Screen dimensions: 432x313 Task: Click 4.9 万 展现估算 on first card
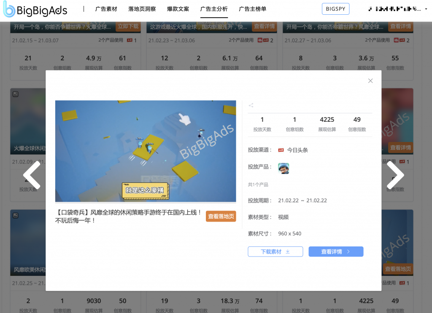click(x=94, y=58)
